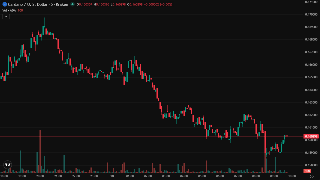Screen dimensions: 320x180
Task: Click the 0.170000 price scale label
Action: tap(311, 14)
